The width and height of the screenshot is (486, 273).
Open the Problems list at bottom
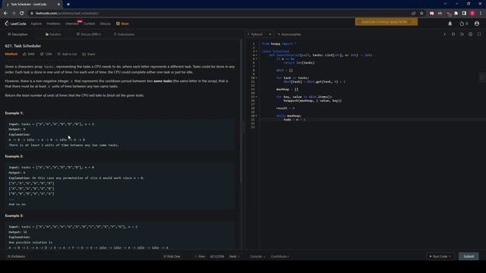tap(16, 256)
